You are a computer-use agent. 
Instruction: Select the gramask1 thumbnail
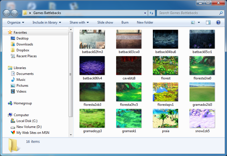click(x=129, y=118)
